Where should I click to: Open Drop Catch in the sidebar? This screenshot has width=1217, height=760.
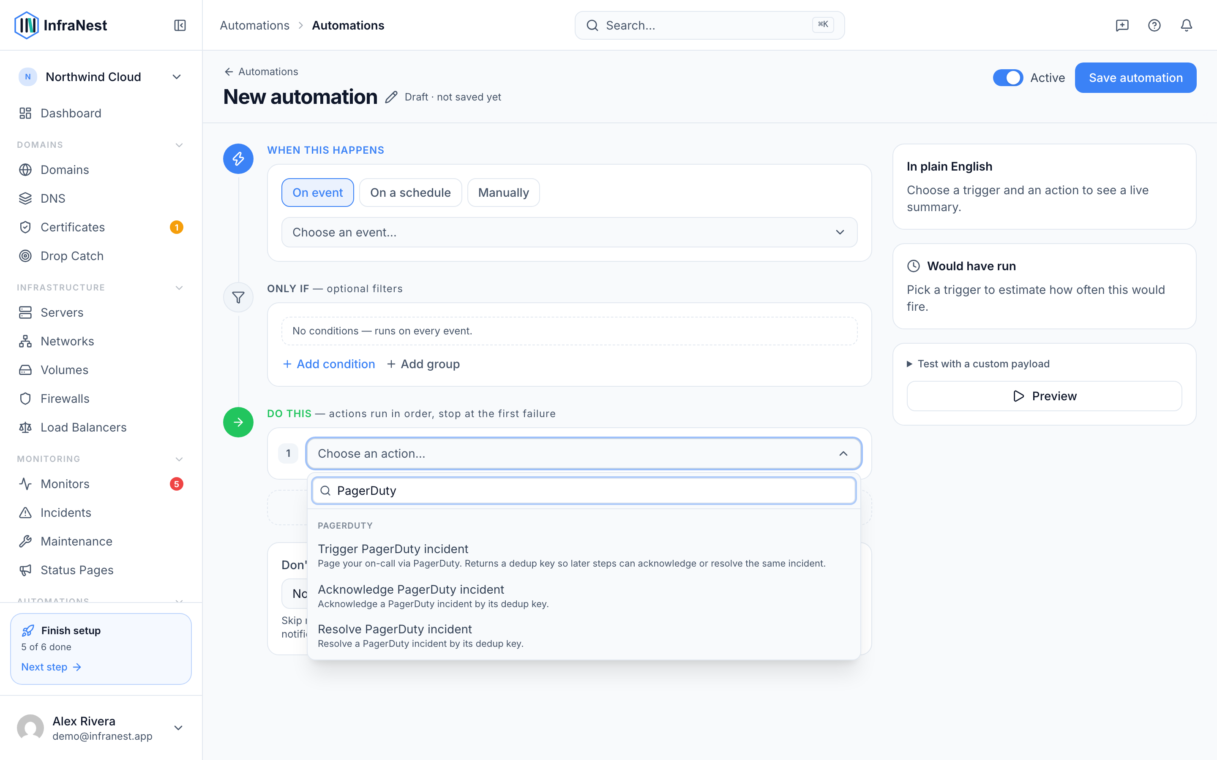coord(101,256)
